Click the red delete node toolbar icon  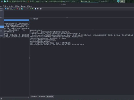(17, 9)
